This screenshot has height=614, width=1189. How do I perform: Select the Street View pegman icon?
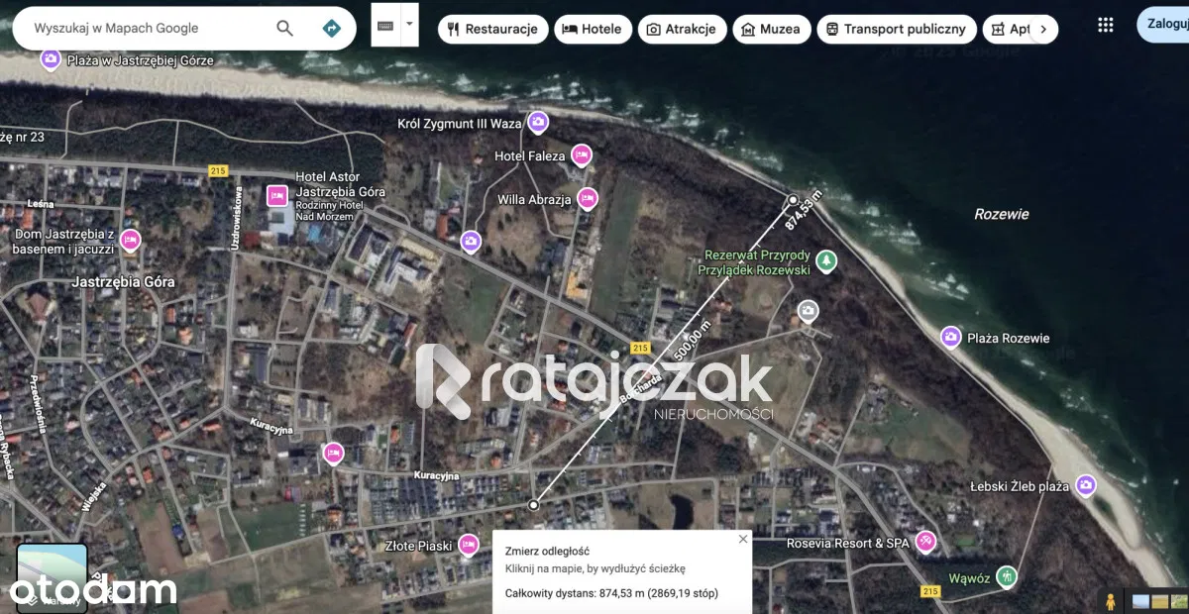tap(1111, 601)
